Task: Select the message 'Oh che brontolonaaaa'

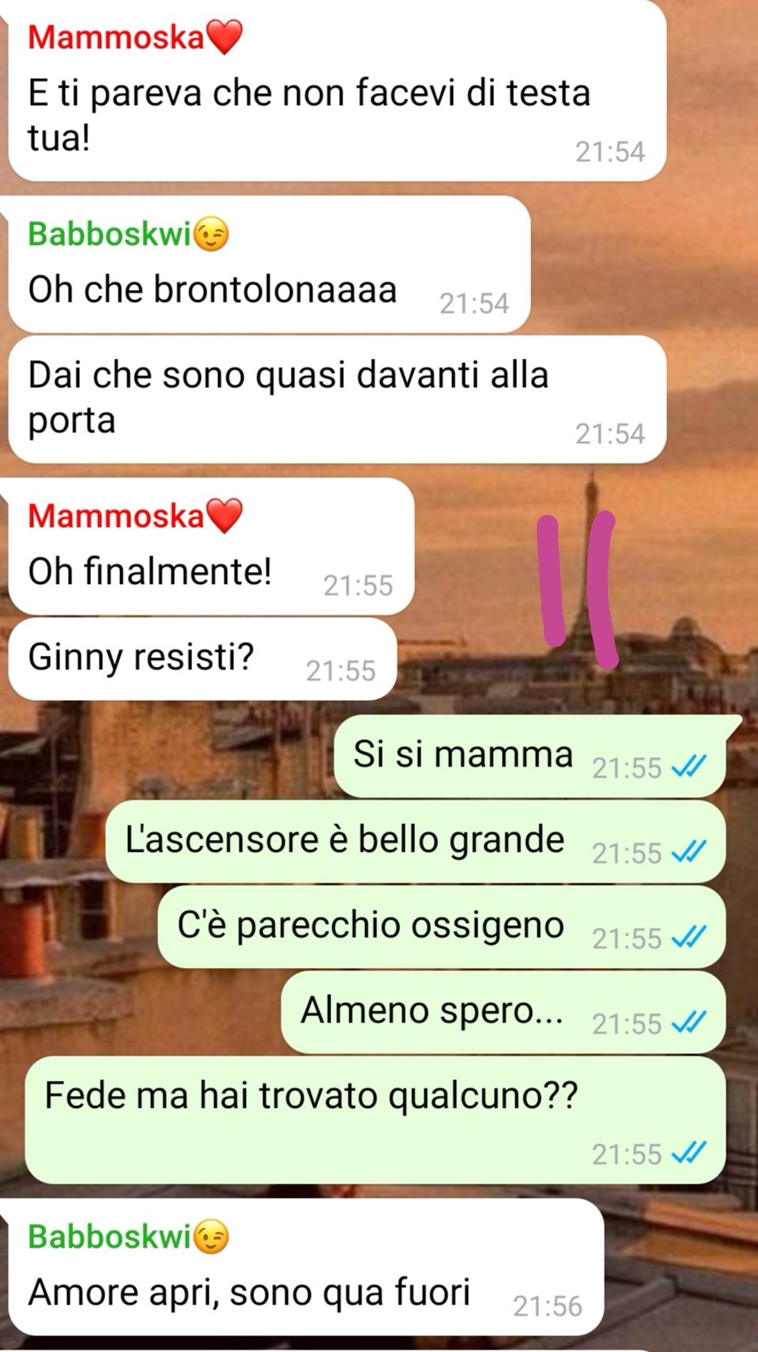Action: [269, 264]
